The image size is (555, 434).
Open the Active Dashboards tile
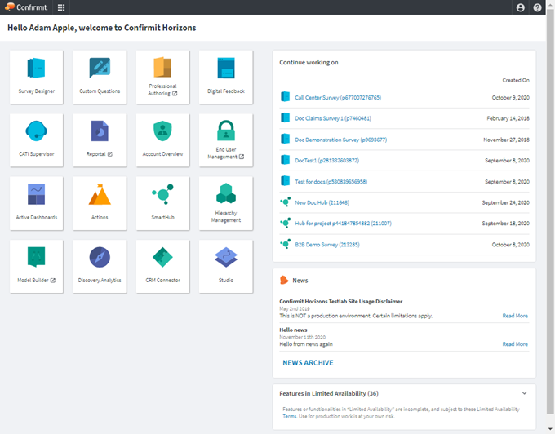(x=37, y=203)
